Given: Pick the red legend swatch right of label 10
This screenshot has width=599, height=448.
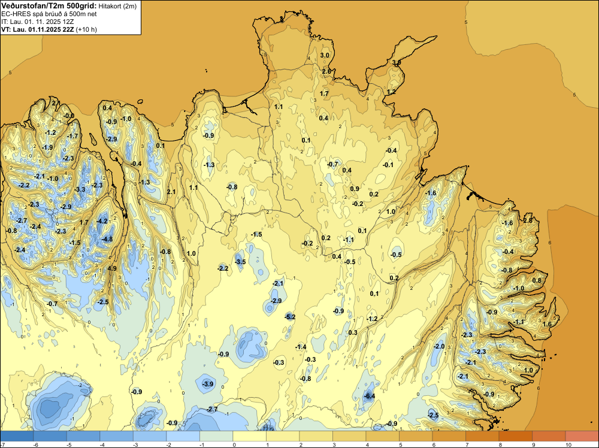Looking at the screenshot, I should pyautogui.click(x=582, y=436).
